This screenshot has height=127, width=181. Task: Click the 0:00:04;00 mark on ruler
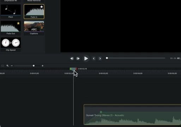(x=138, y=73)
